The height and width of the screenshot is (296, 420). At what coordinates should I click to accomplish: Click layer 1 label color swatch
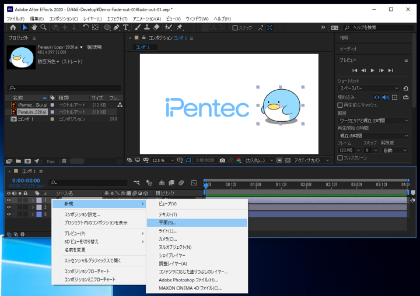39,200
